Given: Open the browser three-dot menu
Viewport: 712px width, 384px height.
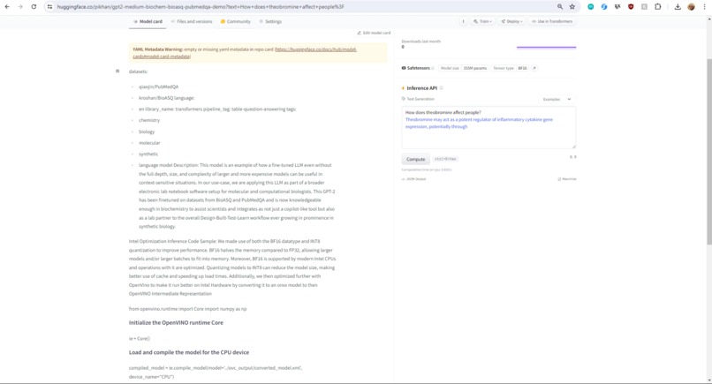Looking at the screenshot, I should [x=704, y=7].
